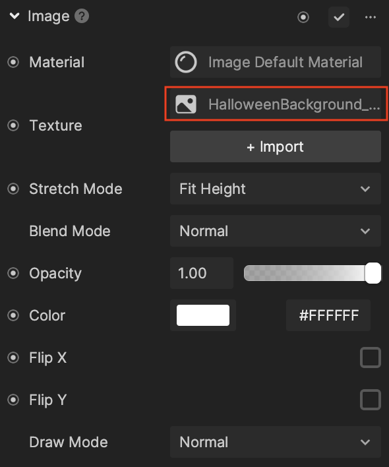This screenshot has width=389, height=467.
Task: Open the Blend Mode dropdown
Action: tap(276, 231)
